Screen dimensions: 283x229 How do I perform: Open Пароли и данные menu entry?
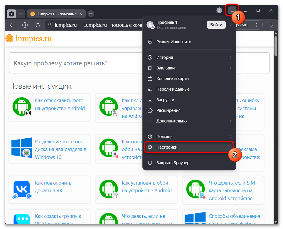[x=189, y=89]
